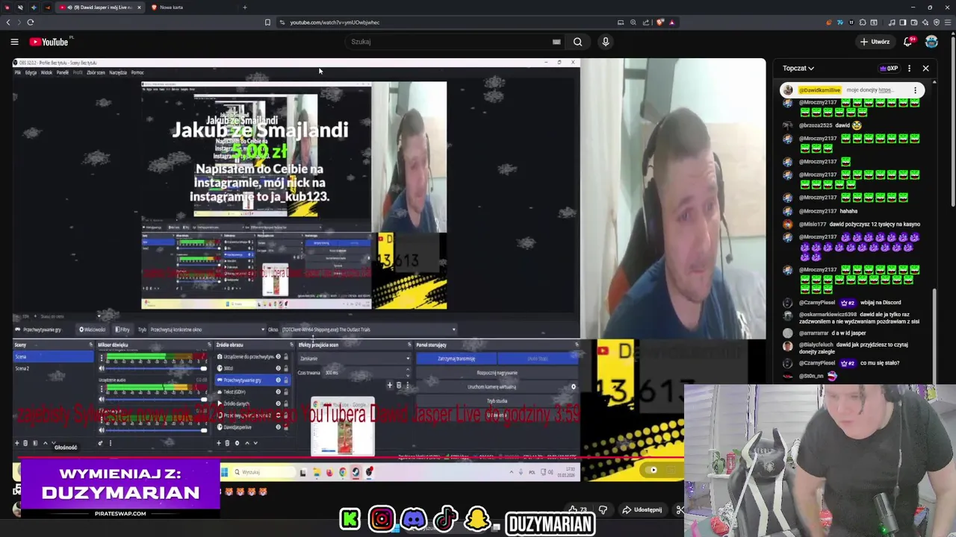956x537 pixels.
Task: Open Edycja menu in OBS
Action: click(x=31, y=72)
